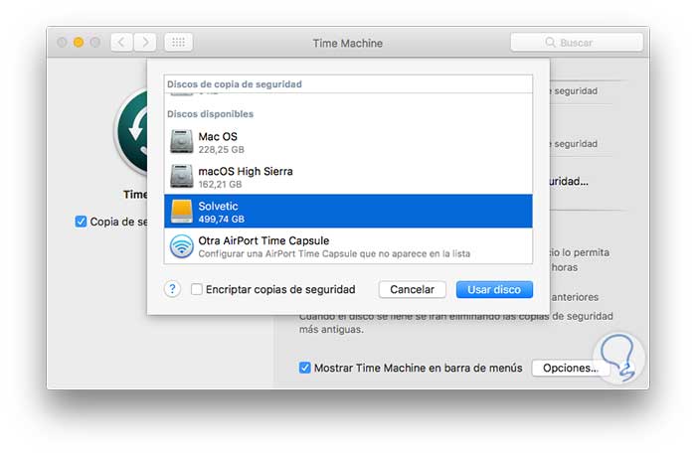Screen dimensions: 696x456
Task: Click the 228,25 GB size text
Action: point(221,149)
